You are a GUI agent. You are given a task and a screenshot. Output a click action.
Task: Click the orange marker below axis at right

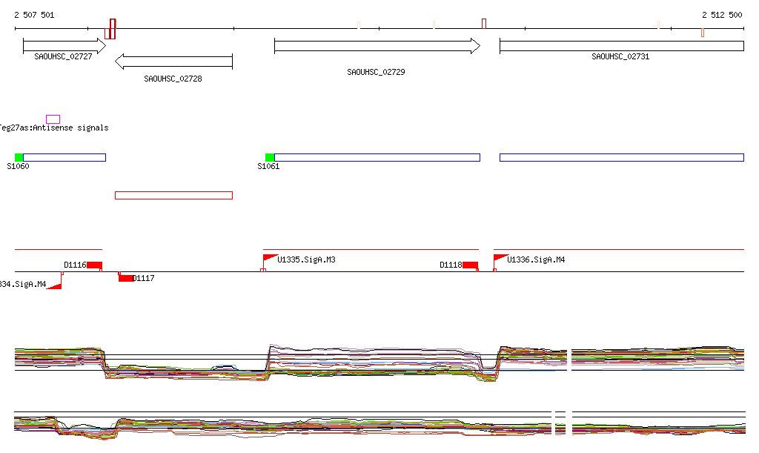click(x=703, y=33)
